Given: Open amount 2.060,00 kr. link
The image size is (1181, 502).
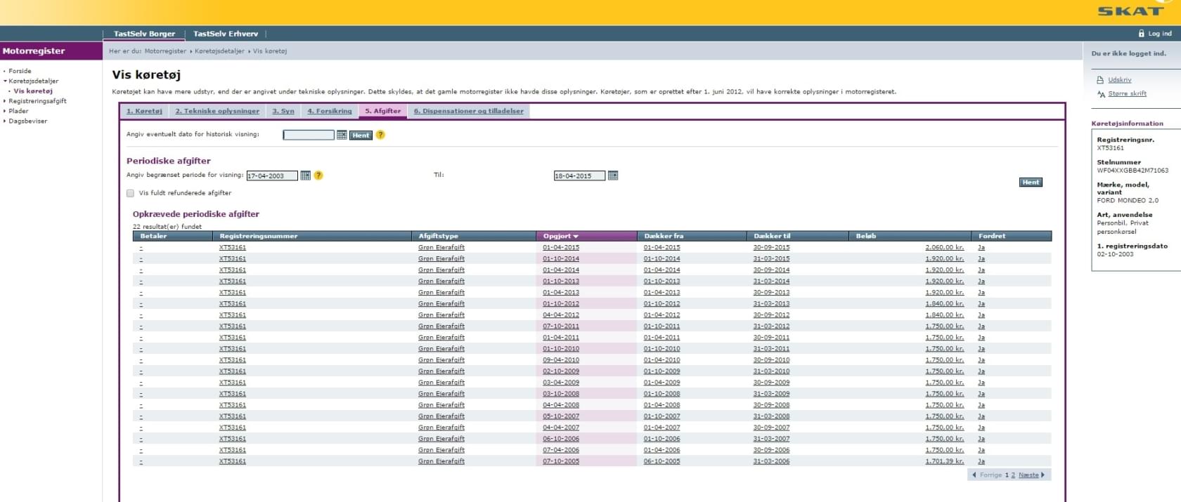Looking at the screenshot, I should click(x=944, y=247).
